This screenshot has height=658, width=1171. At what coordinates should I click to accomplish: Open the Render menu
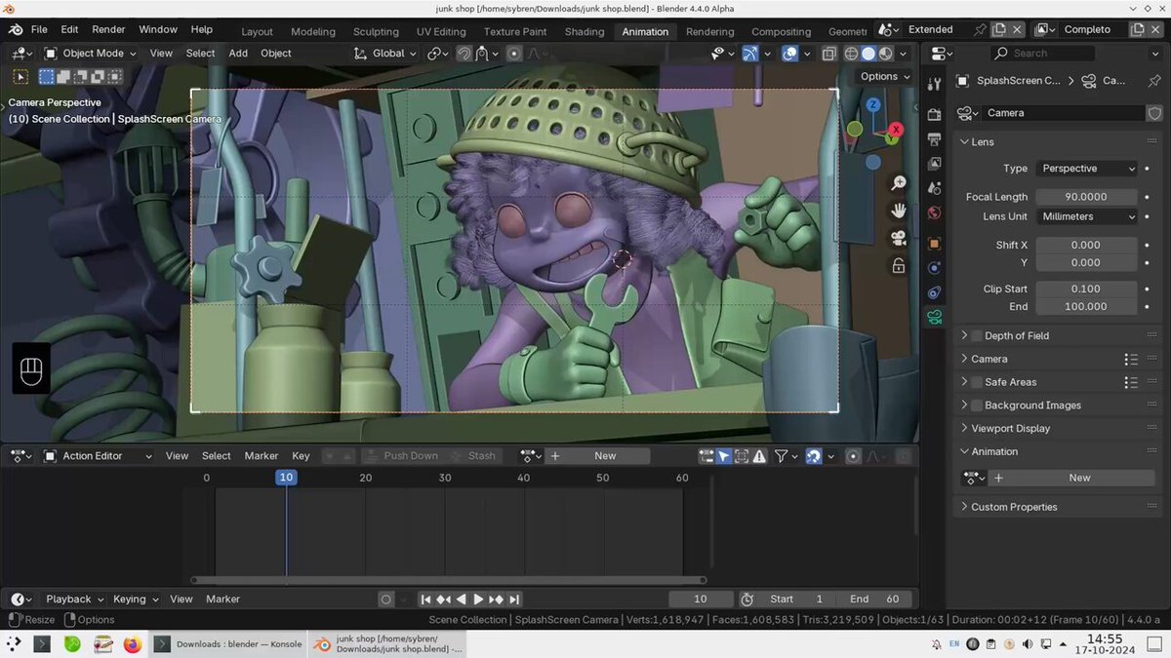click(x=108, y=29)
